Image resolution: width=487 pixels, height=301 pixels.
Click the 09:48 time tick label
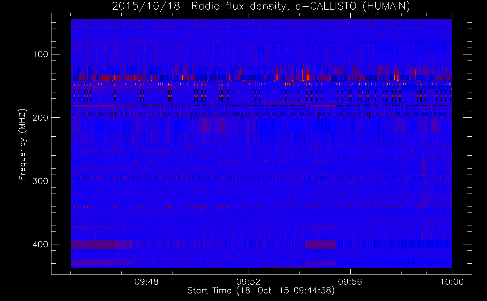coord(147,282)
